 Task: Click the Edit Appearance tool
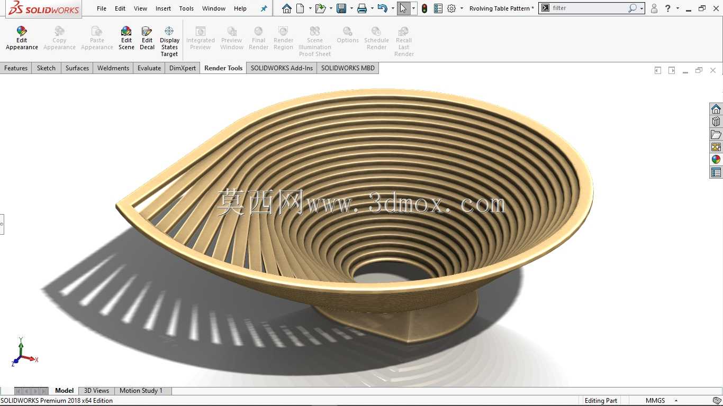(x=22, y=38)
